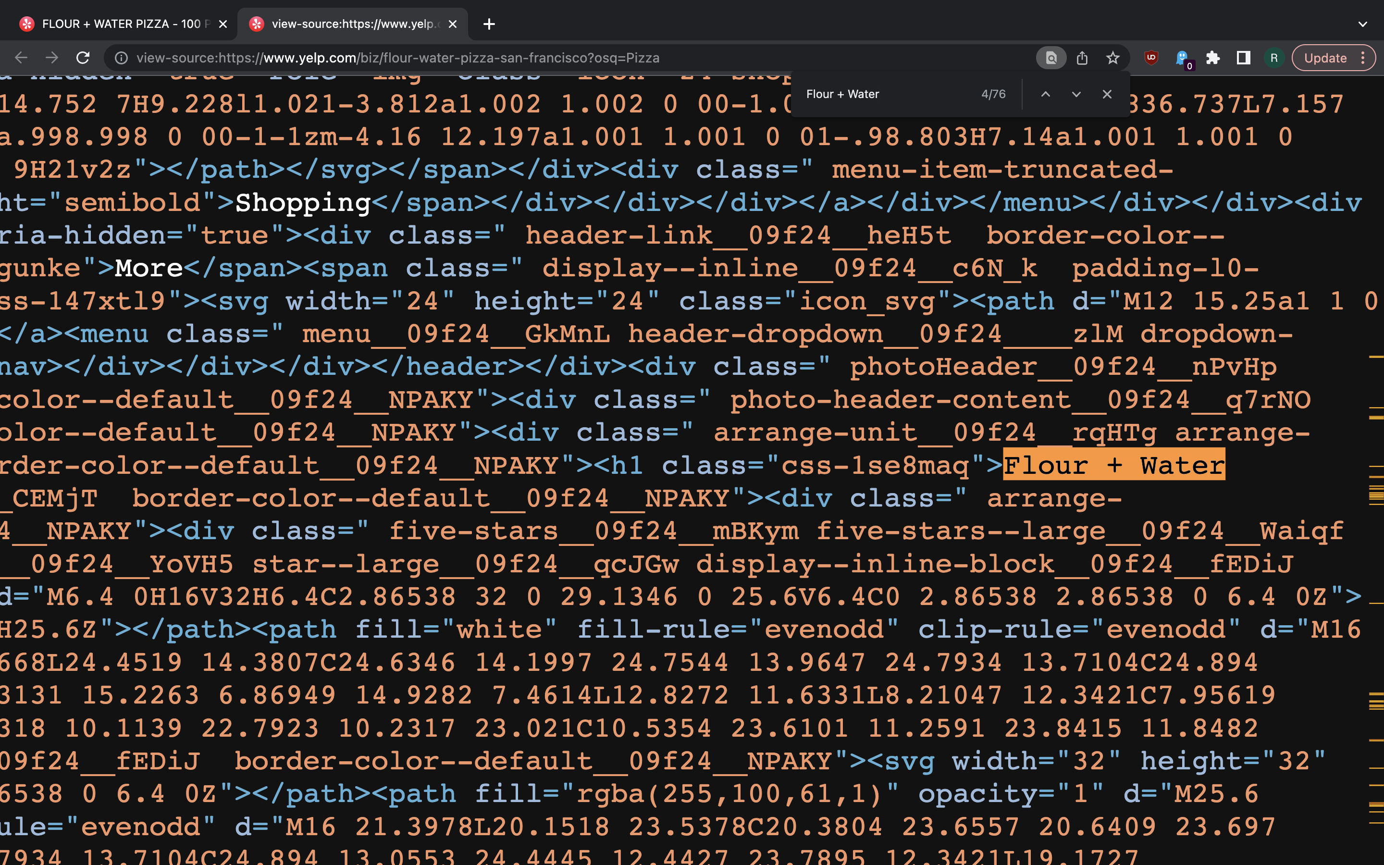Bookmark this page with the star
The image size is (1384, 865).
[x=1112, y=58]
